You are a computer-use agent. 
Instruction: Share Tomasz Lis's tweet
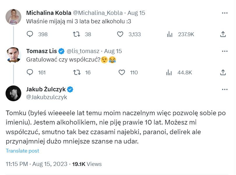(x=223, y=72)
